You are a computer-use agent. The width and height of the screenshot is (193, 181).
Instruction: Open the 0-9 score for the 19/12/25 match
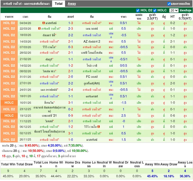pyautogui.click(x=70, y=116)
